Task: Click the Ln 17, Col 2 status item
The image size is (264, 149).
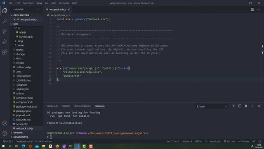Action: [x=173, y=142]
